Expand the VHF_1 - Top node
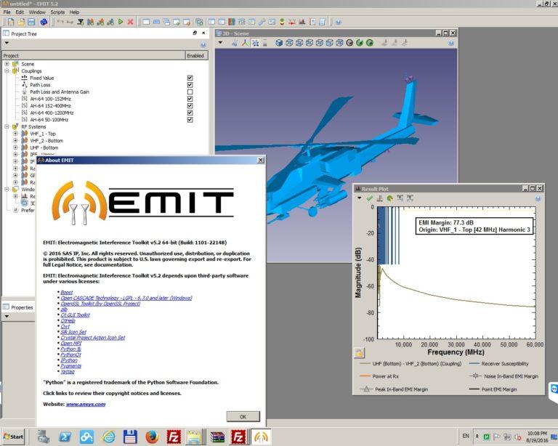Image resolution: width=558 pixels, height=446 pixels. click(x=15, y=134)
